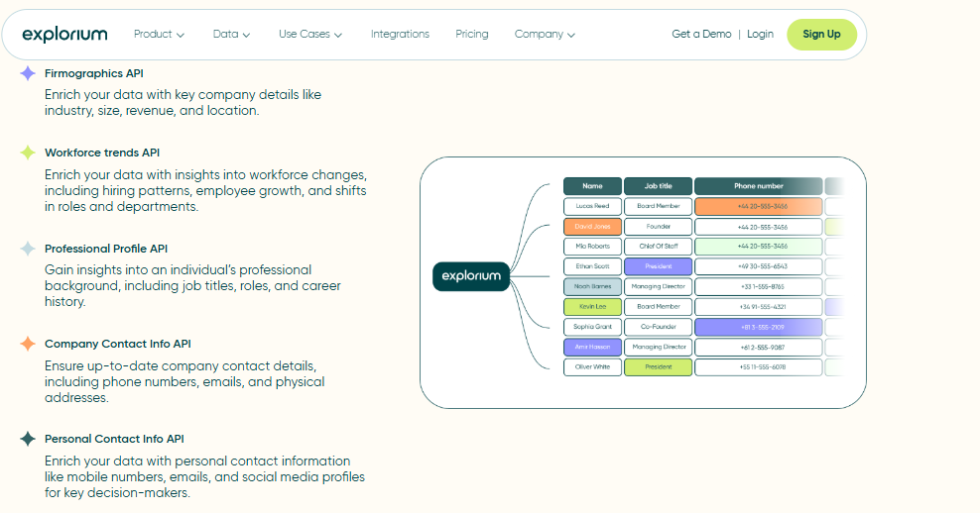This screenshot has width=980, height=513.
Task: Click the dark explorium badge in the diagram
Action: click(x=471, y=276)
